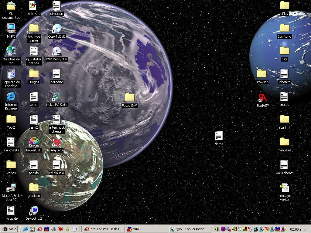The width and height of the screenshot is (311, 233).
Task: Click the AnyDVD fox icon
Action: coord(56,142)
